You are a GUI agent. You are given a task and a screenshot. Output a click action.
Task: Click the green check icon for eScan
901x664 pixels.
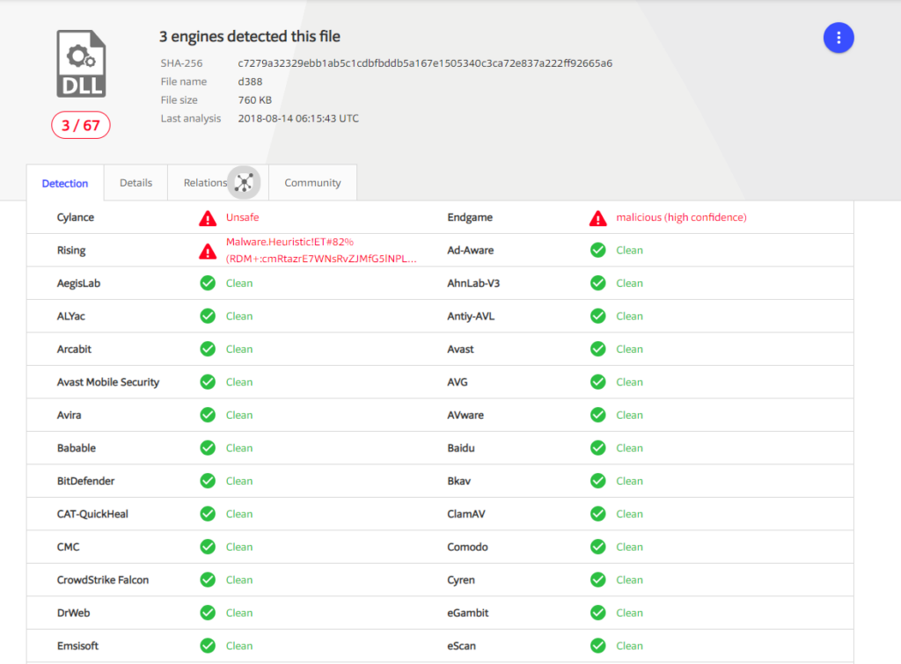pos(597,646)
